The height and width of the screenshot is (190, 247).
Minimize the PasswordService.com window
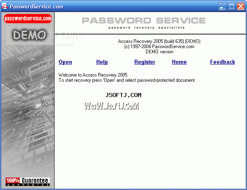point(222,6)
